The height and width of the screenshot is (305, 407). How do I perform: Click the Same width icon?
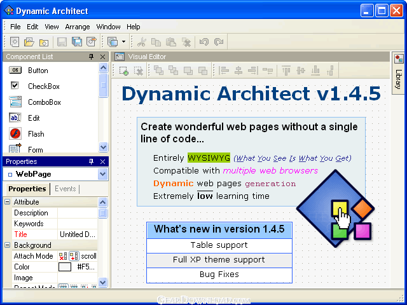(x=268, y=71)
